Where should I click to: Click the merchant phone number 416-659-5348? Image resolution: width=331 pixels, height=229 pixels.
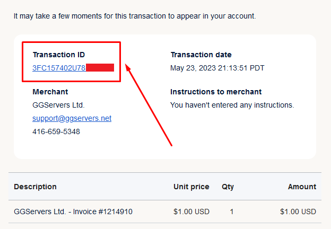(56, 131)
